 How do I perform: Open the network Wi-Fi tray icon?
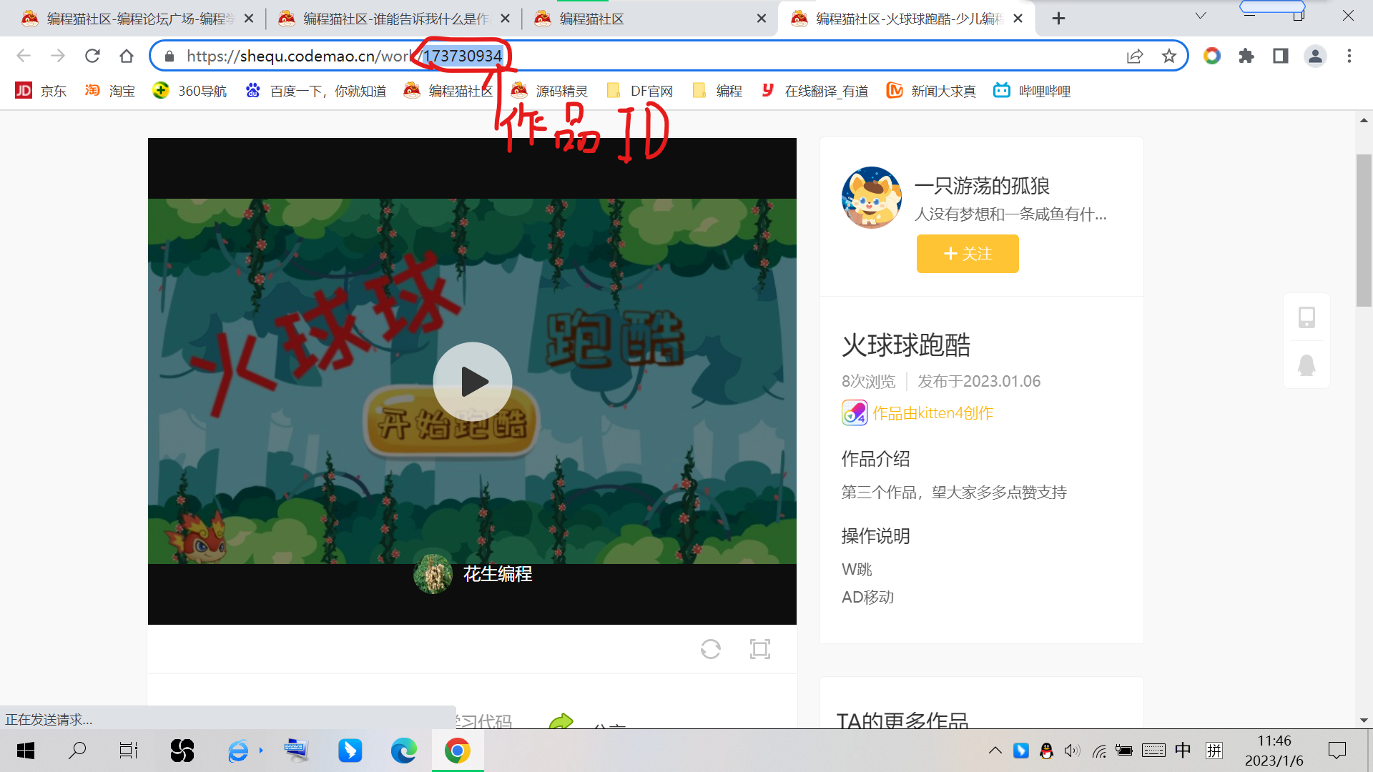(x=1099, y=751)
